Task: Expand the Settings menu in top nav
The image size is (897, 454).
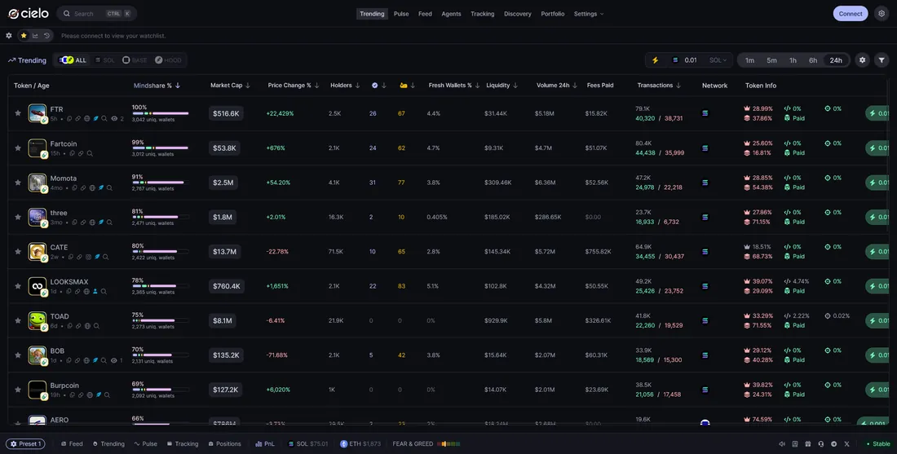Action: click(589, 14)
